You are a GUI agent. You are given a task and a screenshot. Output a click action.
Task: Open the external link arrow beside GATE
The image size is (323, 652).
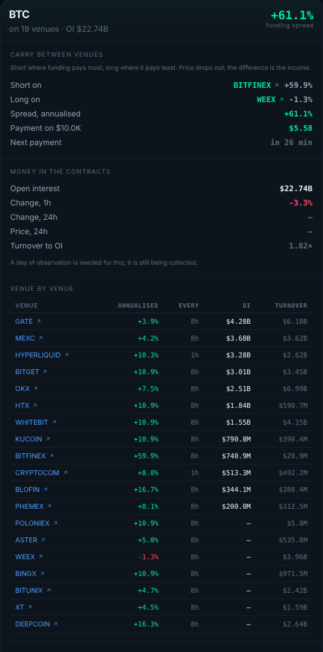coord(39,321)
